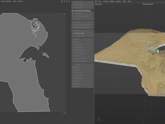This screenshot has height=124, width=165.
Task: Select the Boundary to Quad entry
Action: point(82,61)
